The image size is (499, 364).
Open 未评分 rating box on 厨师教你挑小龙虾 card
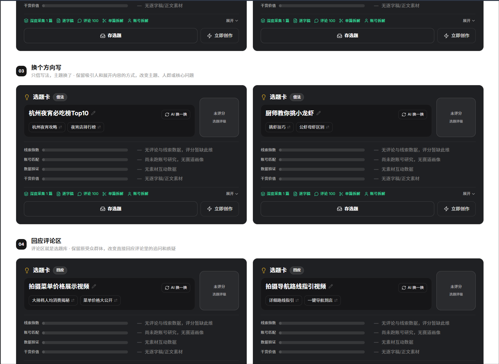pos(456,117)
